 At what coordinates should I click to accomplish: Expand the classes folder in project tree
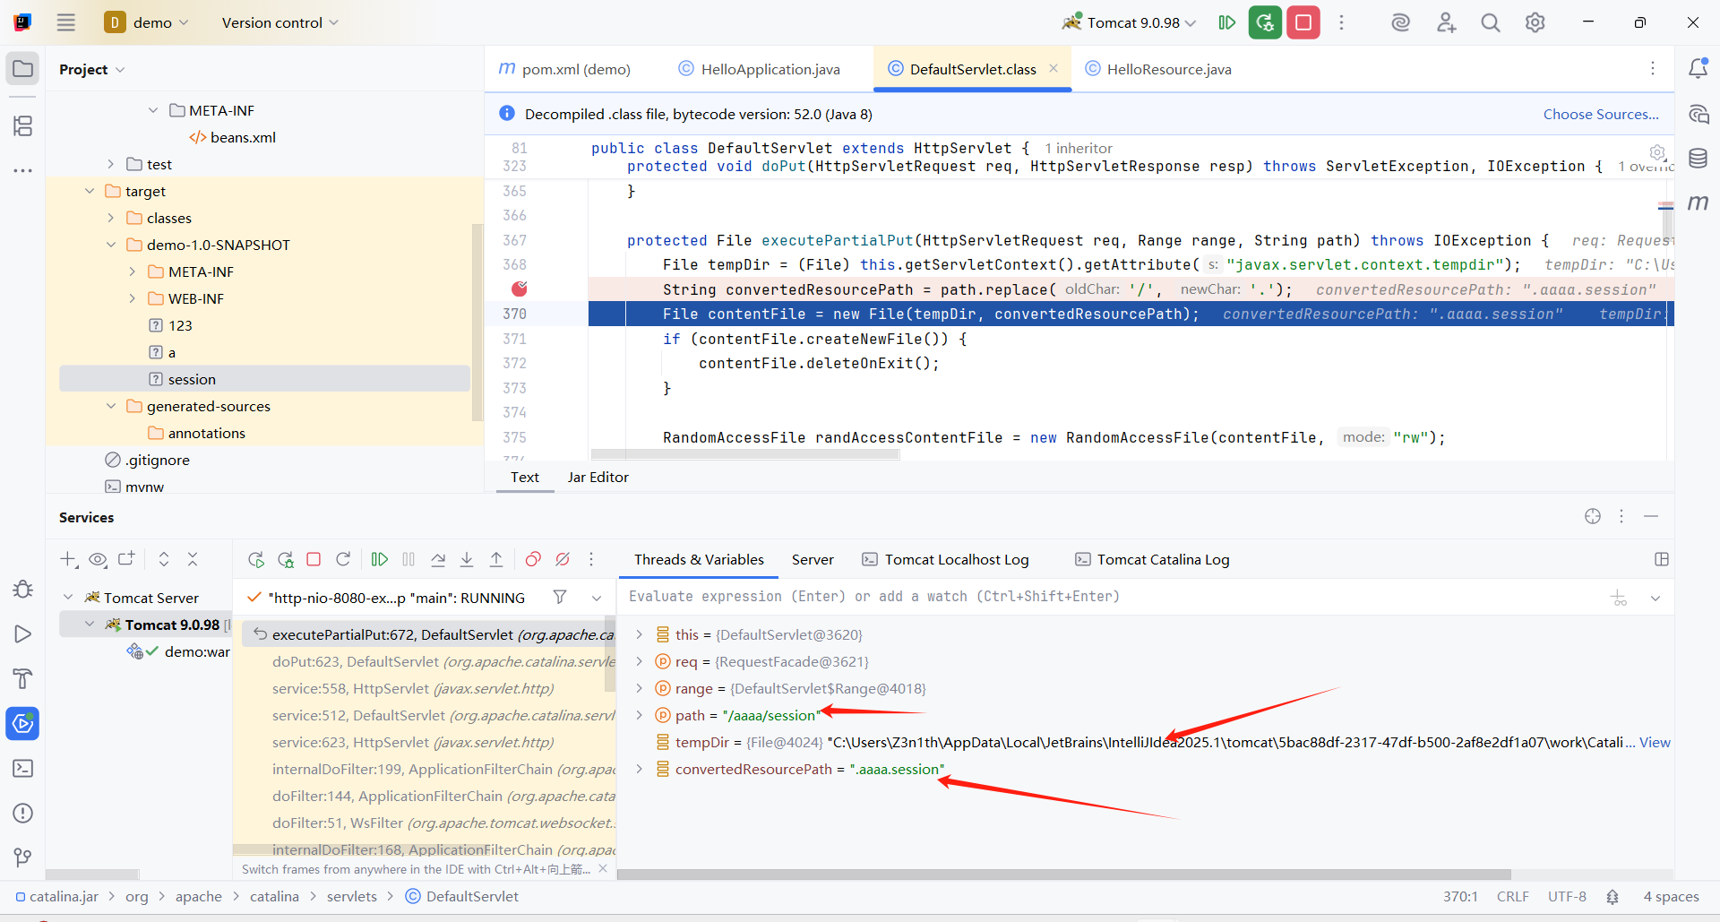tap(111, 218)
